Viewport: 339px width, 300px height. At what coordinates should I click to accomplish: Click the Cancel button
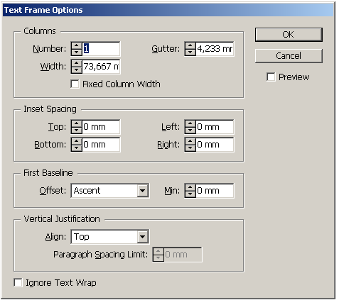click(289, 56)
